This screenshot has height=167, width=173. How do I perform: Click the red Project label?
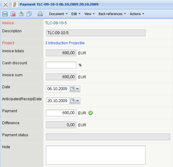pyautogui.click(x=8, y=43)
